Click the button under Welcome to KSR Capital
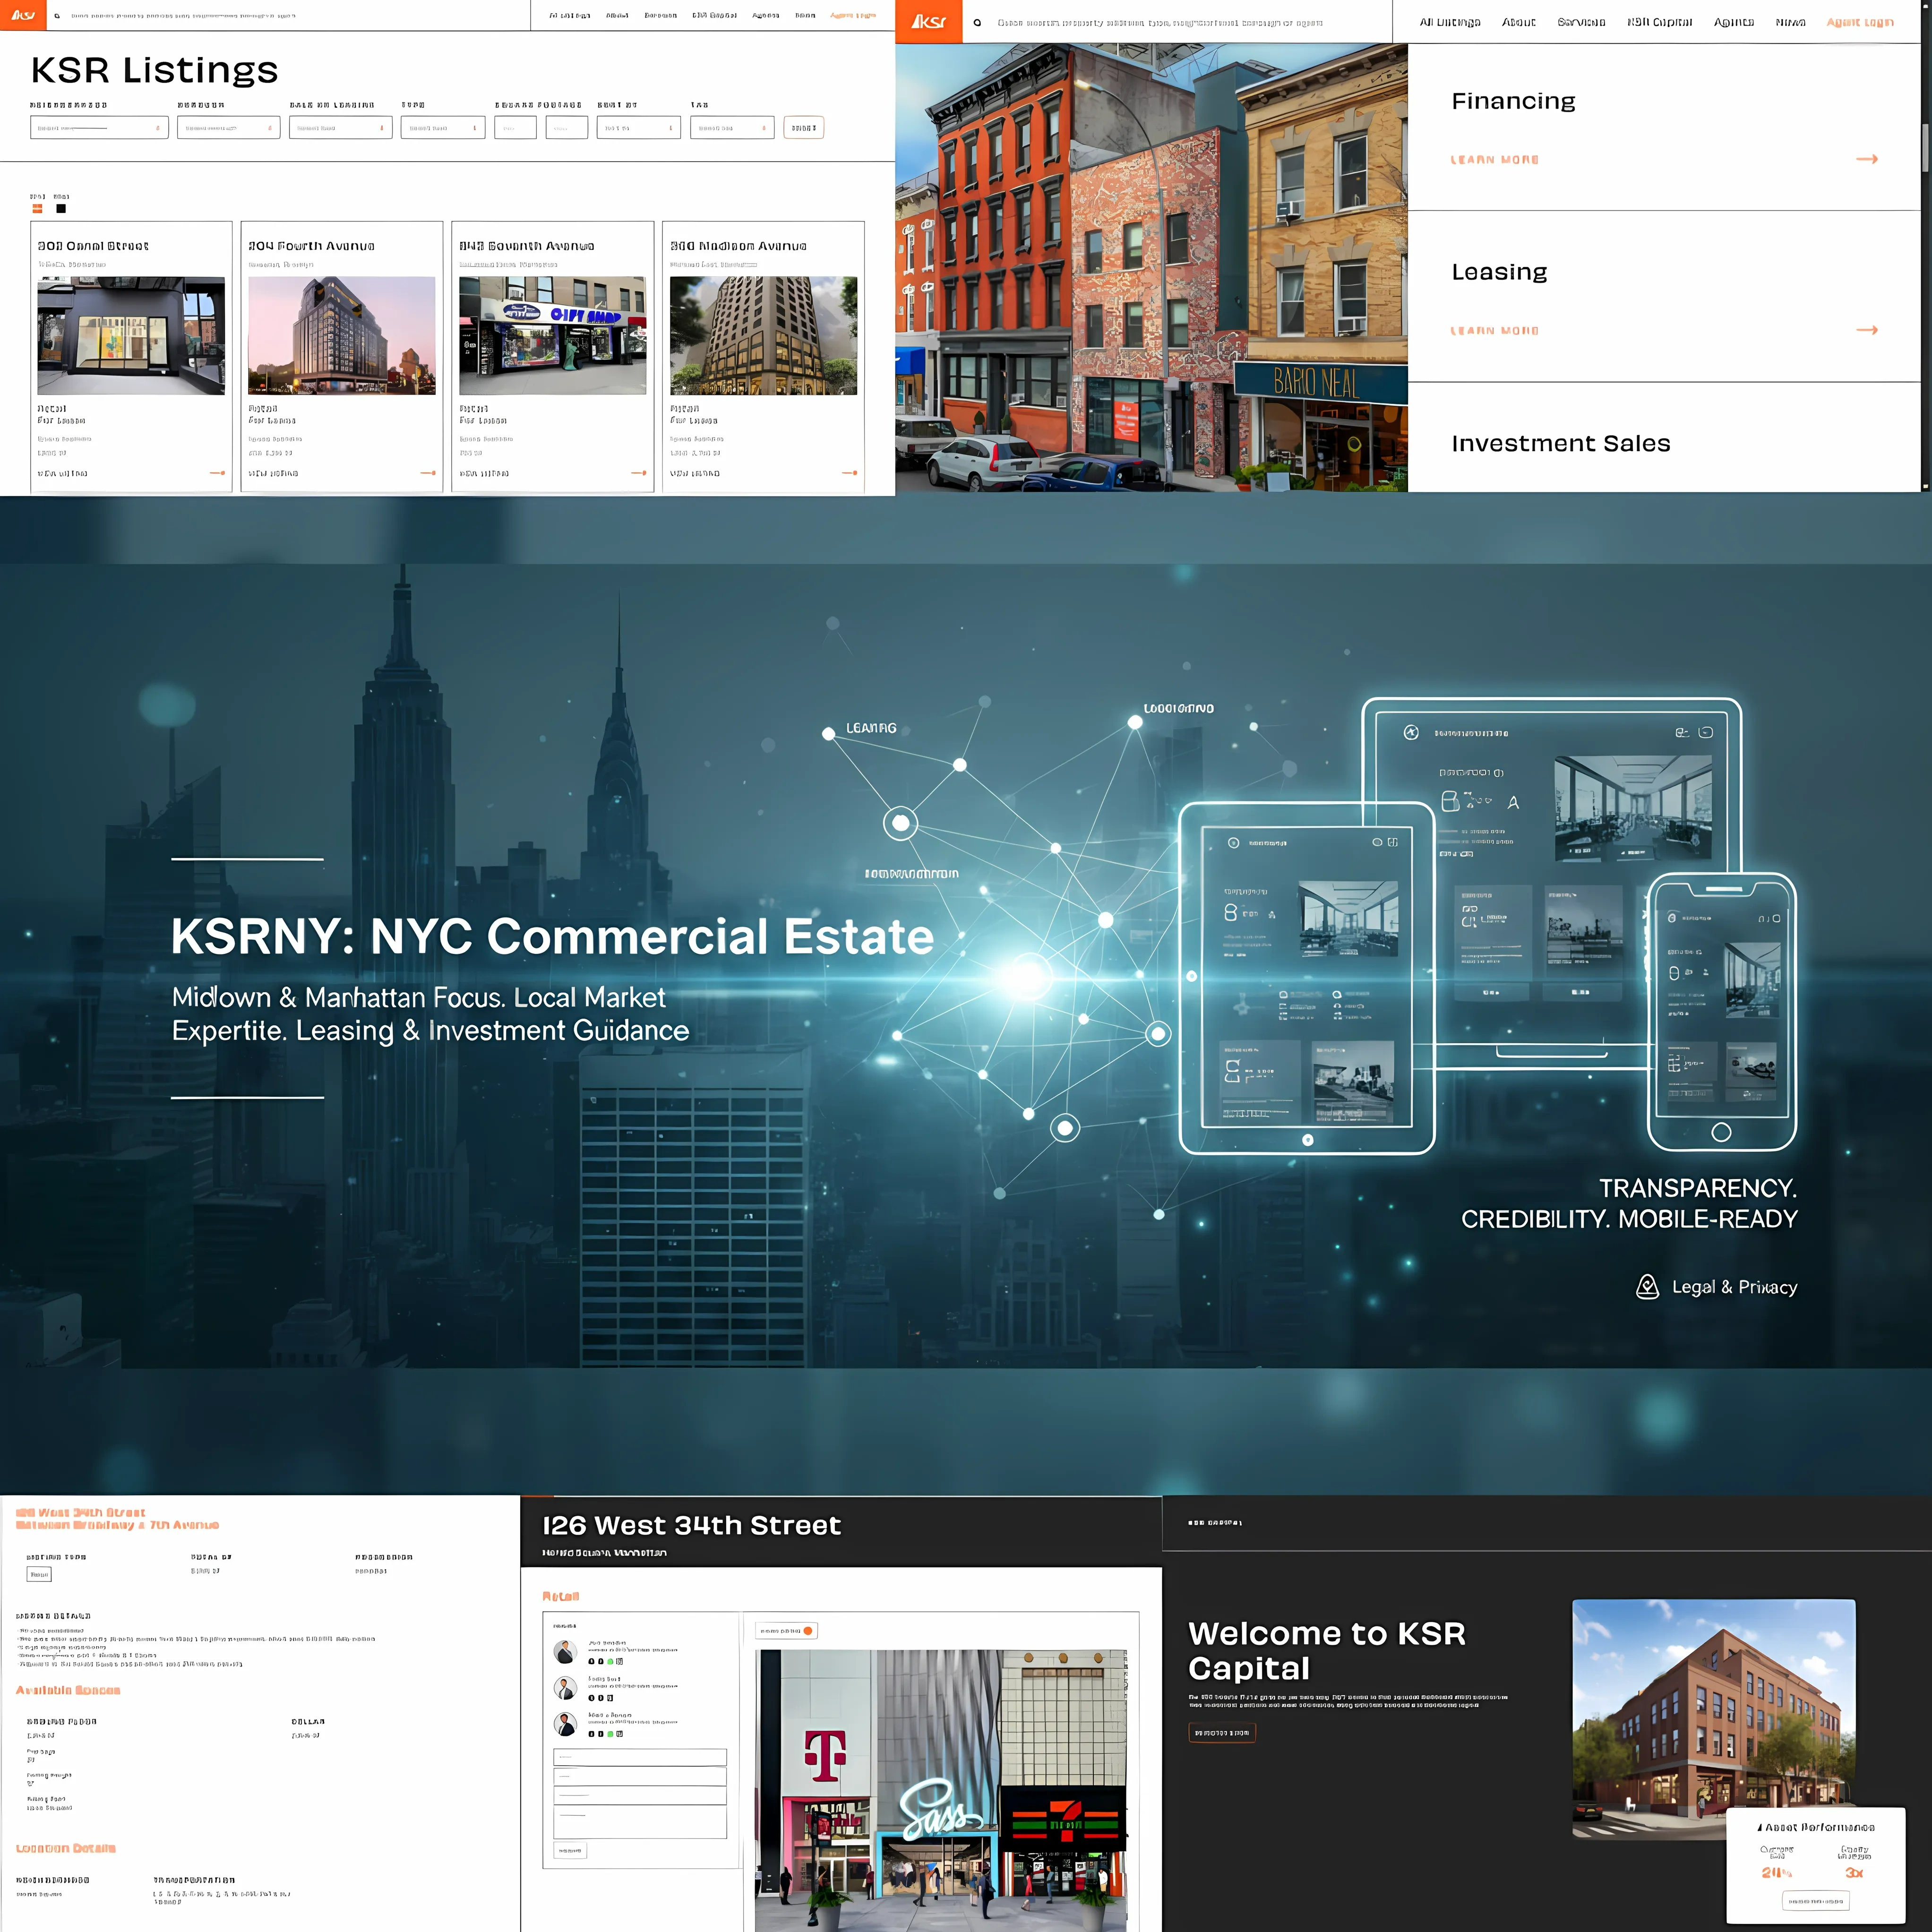This screenshot has width=1932, height=1932. pyautogui.click(x=1221, y=1733)
